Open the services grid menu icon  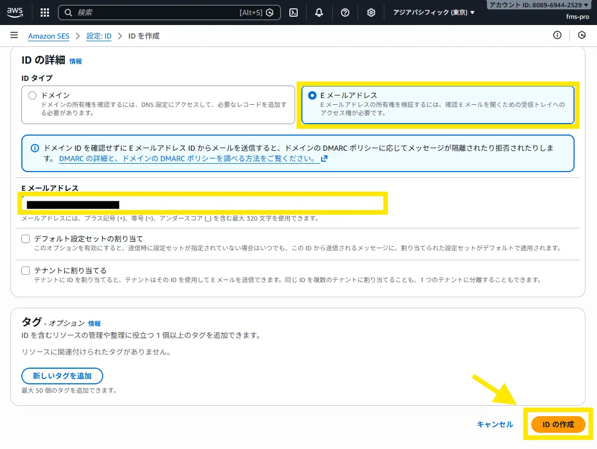coord(45,13)
